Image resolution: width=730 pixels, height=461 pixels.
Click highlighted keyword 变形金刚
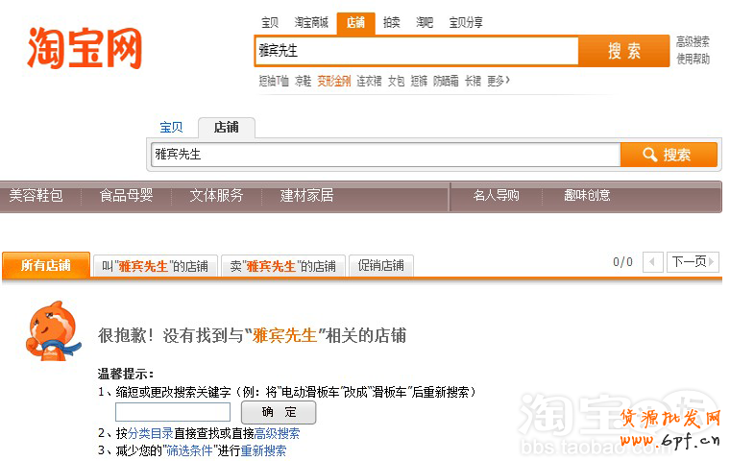(334, 81)
